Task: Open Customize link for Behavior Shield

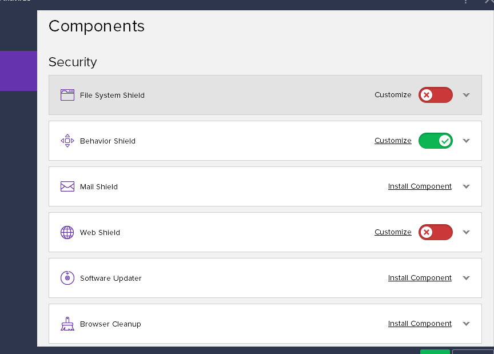Action: [393, 141]
